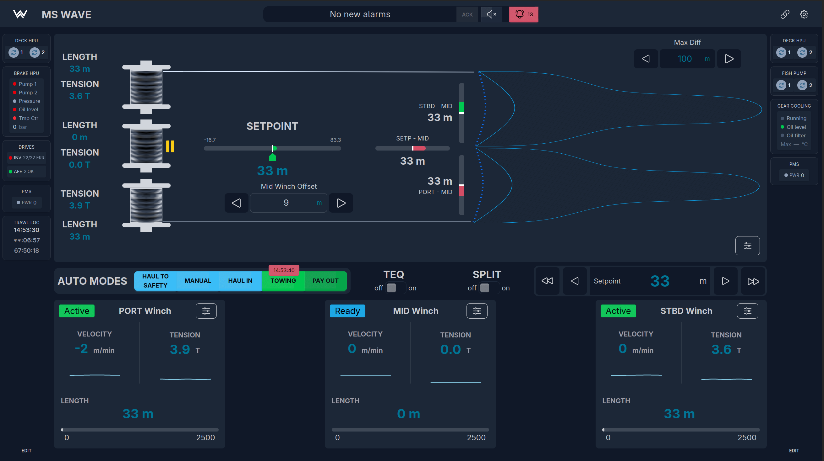Click the link chain icon in header

tap(785, 14)
